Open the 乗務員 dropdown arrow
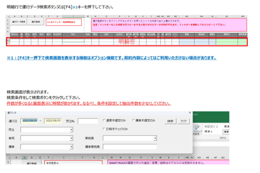 pos(155,139)
